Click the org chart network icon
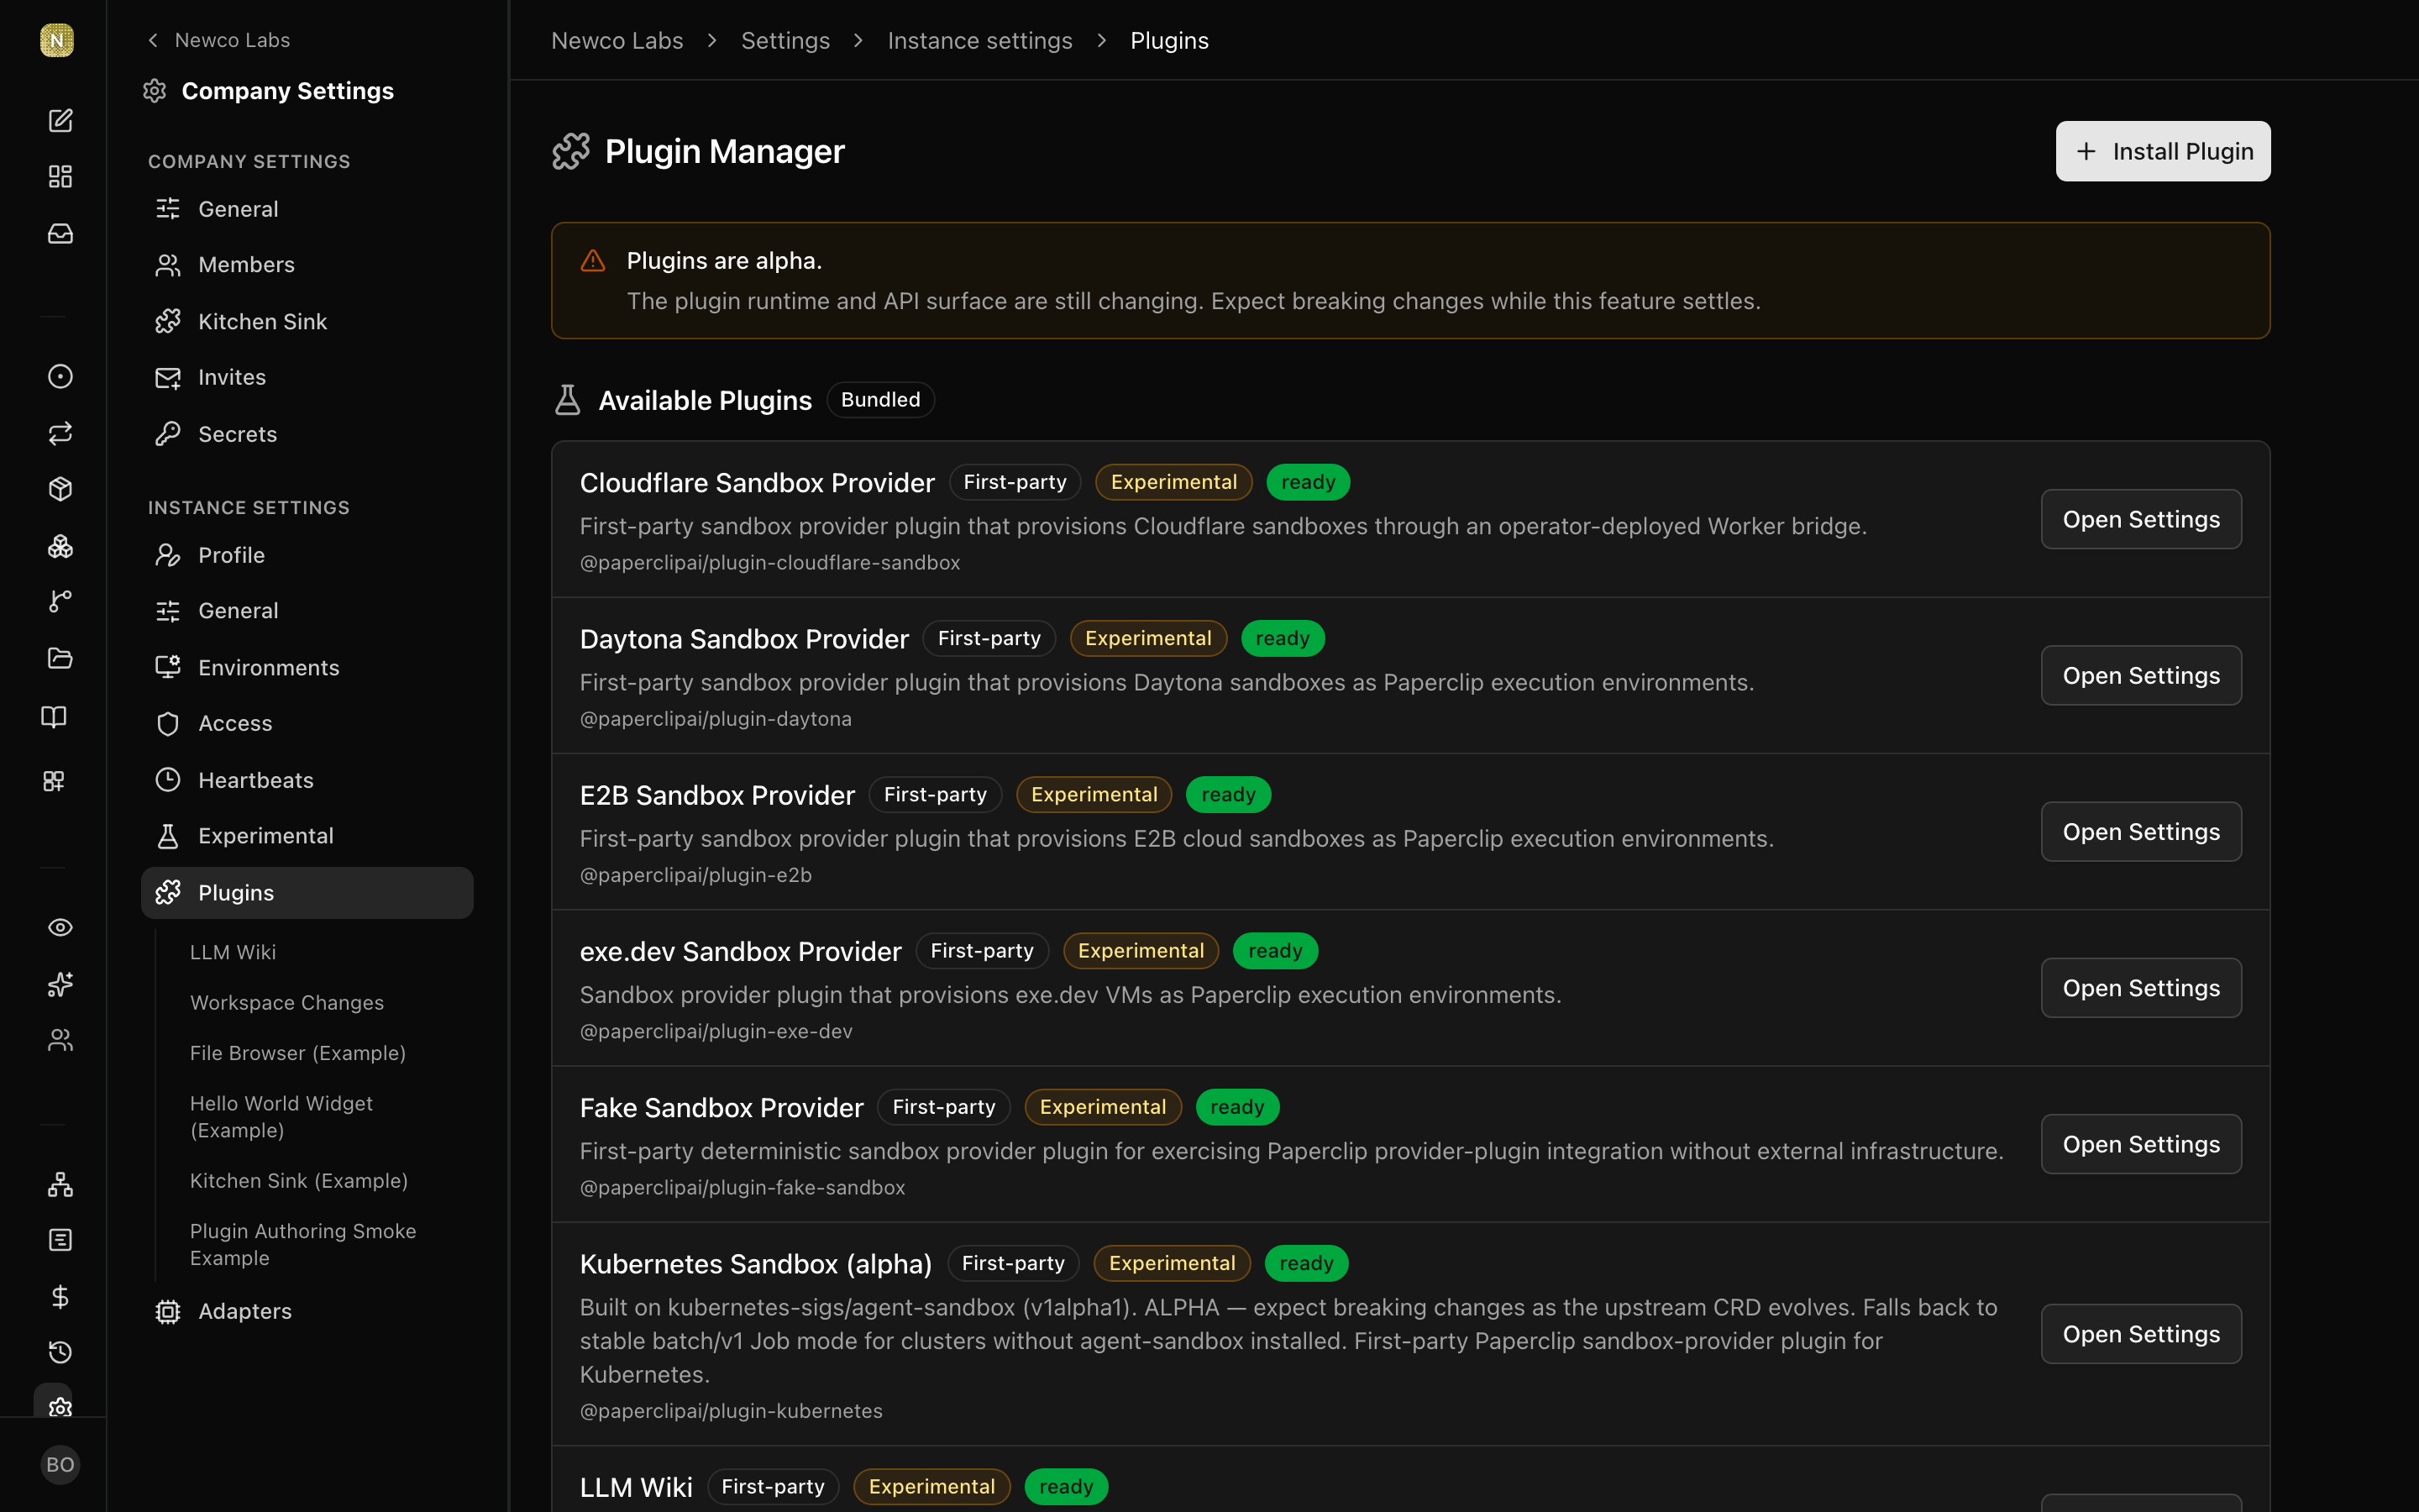 pos(60,1184)
